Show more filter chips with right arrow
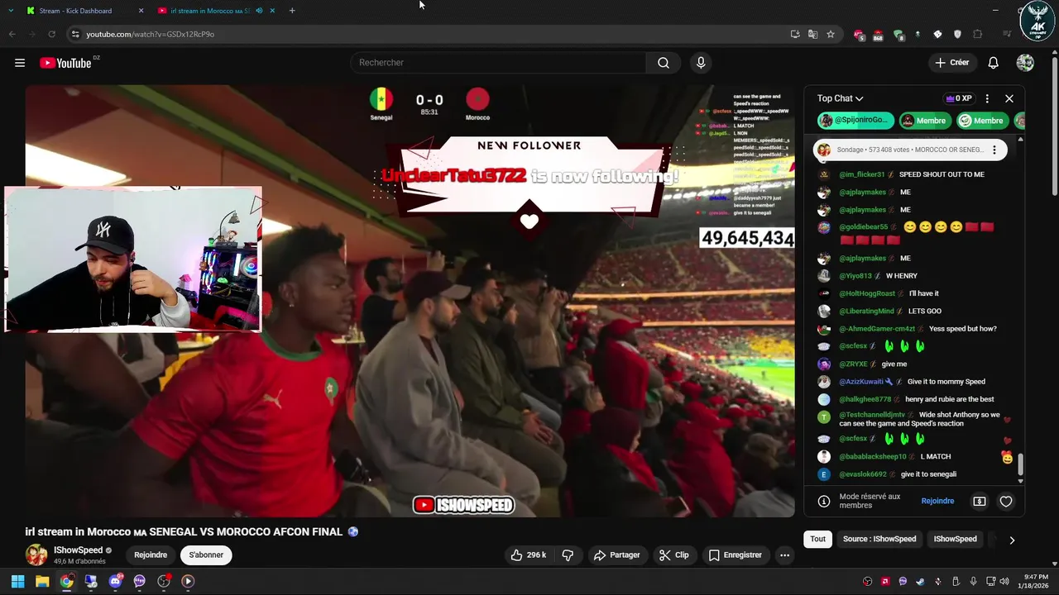 click(x=1011, y=540)
